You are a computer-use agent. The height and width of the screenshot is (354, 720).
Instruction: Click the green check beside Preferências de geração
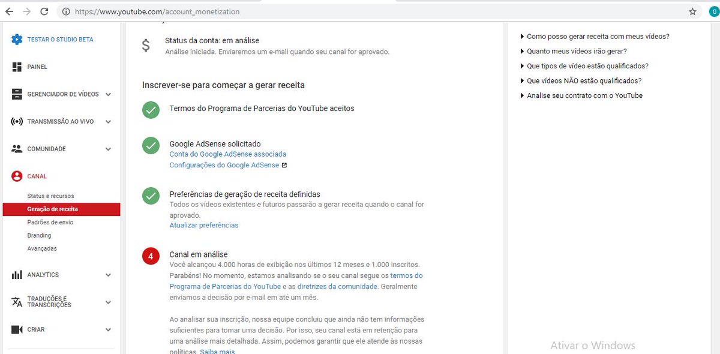pyautogui.click(x=151, y=196)
